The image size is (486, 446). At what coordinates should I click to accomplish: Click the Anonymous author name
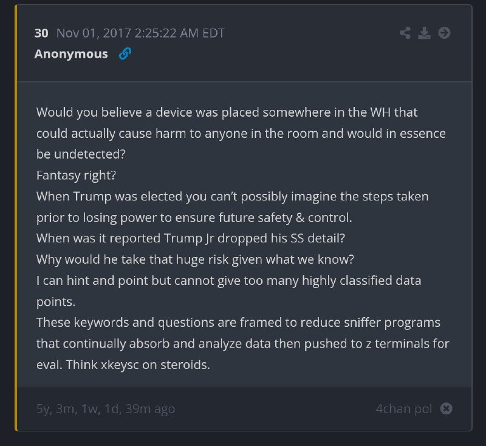(x=71, y=54)
